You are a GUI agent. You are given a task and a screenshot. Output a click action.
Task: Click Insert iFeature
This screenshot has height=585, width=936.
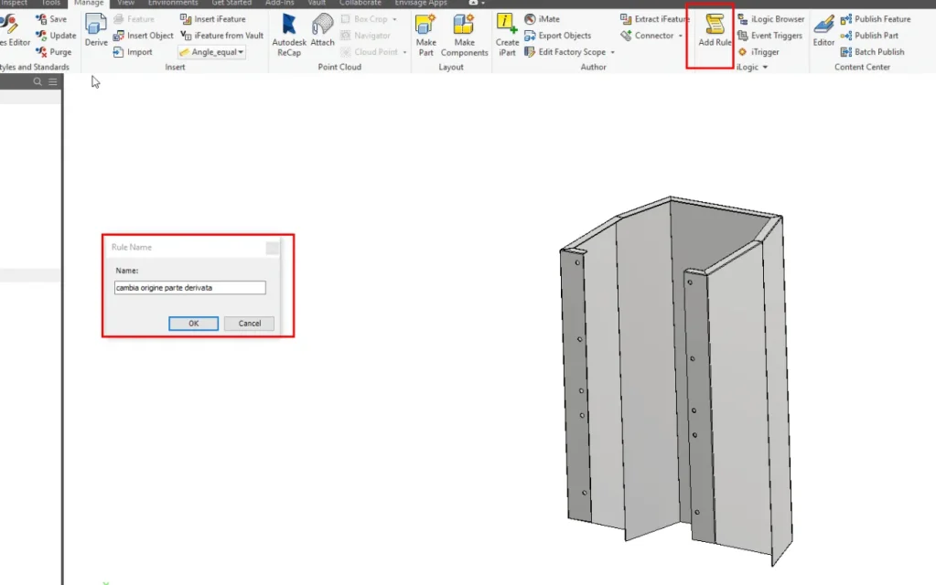[213, 19]
